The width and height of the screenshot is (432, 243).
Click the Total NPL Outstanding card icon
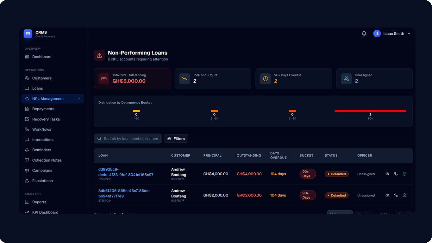pyautogui.click(x=103, y=78)
